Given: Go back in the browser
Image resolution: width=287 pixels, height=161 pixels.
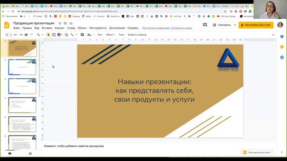Looking at the screenshot, I should [x=3, y=11].
